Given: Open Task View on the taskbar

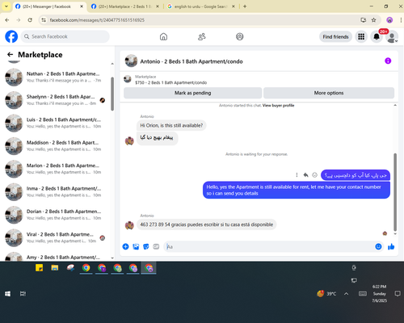Looking at the screenshot, I should tap(23, 294).
